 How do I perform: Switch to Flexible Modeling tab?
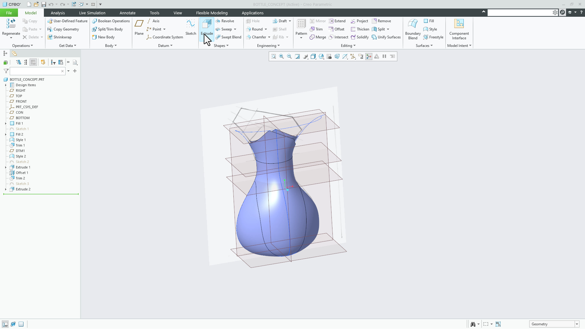[212, 13]
